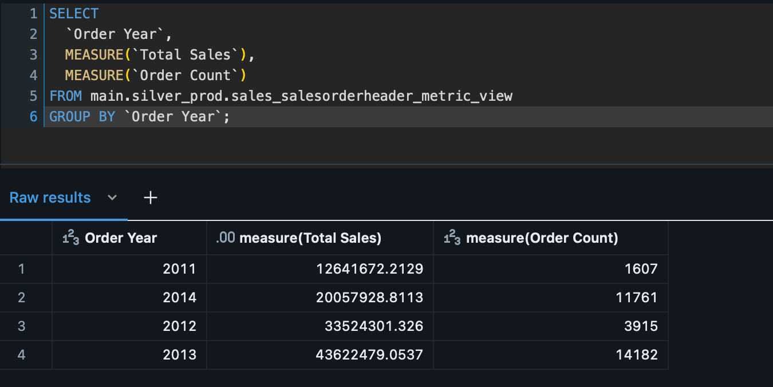Select result row number 1

tap(22, 268)
